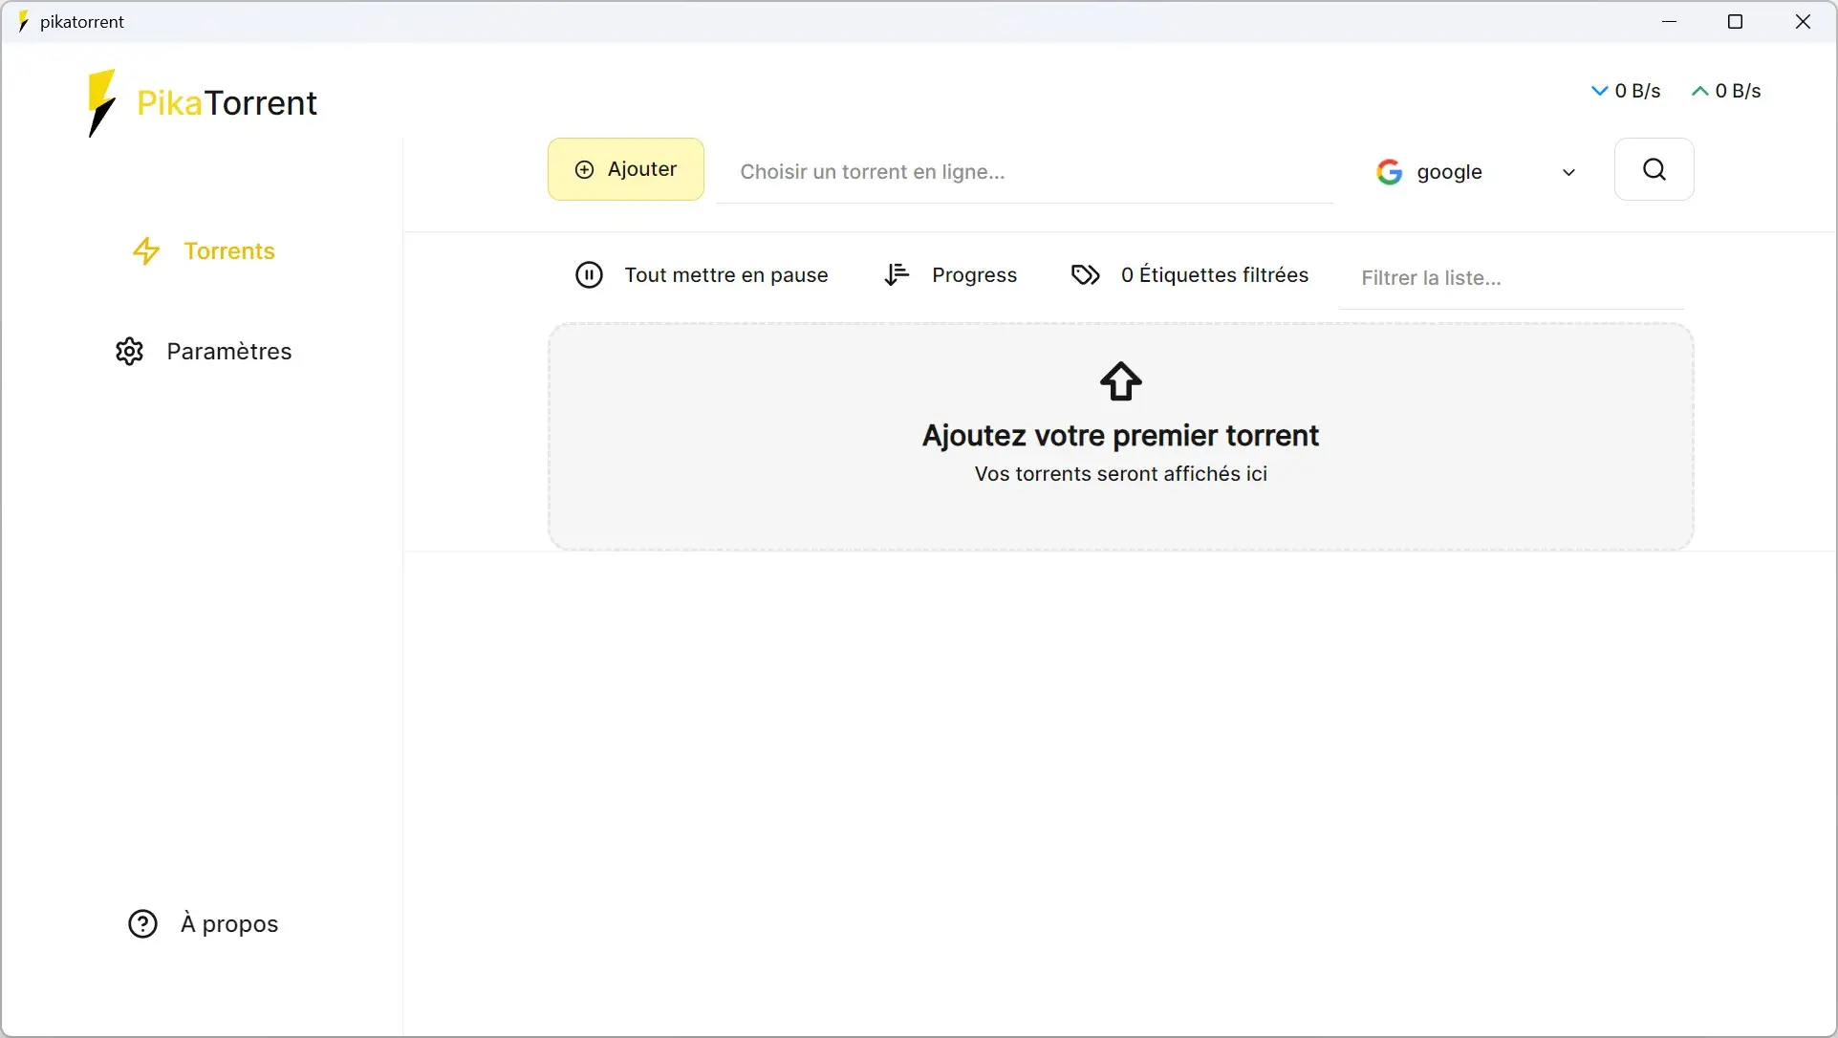Maximize the pikatorrent window
Image resolution: width=1838 pixels, height=1038 pixels.
[1736, 21]
